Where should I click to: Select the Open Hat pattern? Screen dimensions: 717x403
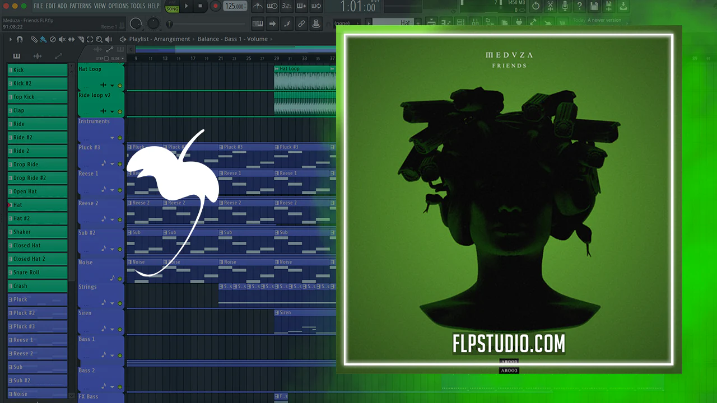click(38, 191)
